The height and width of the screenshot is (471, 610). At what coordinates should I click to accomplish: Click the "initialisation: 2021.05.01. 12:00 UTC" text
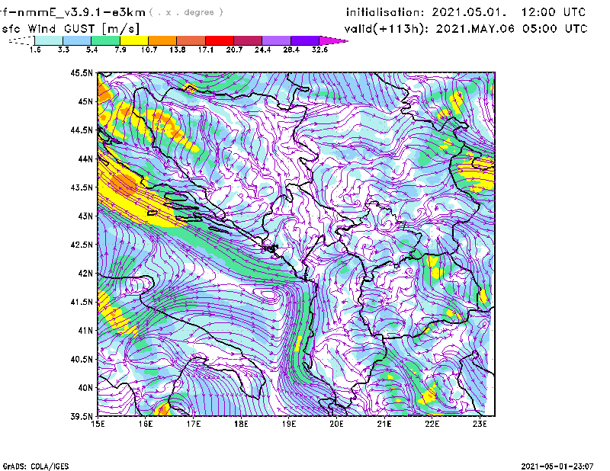pos(466,12)
